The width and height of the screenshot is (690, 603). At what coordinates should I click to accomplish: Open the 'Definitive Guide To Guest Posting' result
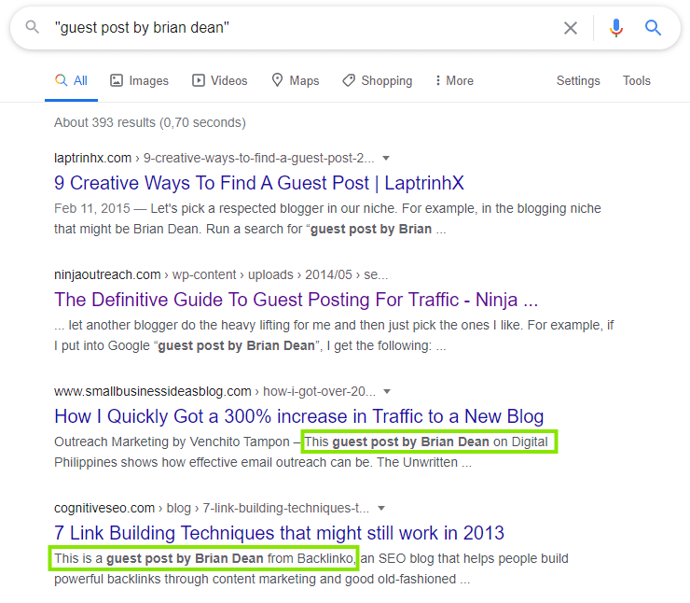point(297,300)
